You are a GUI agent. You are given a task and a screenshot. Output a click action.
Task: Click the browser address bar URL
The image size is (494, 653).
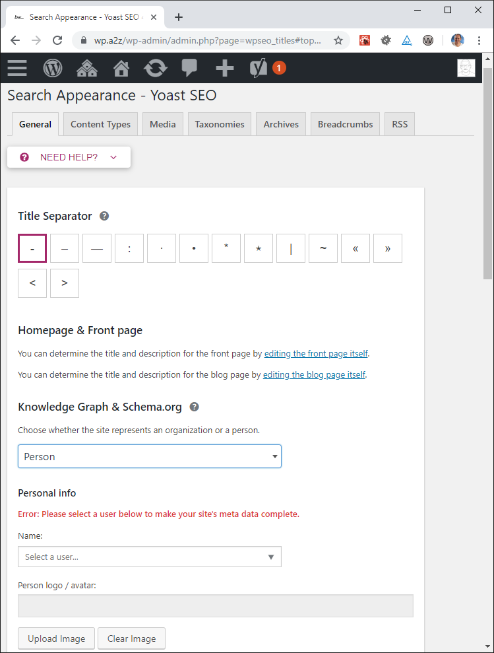207,40
